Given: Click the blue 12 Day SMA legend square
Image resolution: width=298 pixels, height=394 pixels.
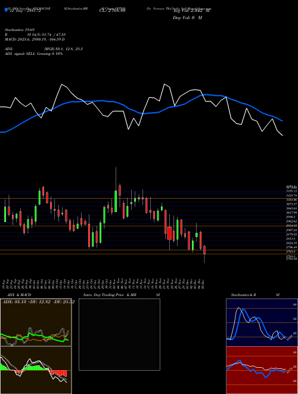Looking at the screenshot, I should click(6, 10).
